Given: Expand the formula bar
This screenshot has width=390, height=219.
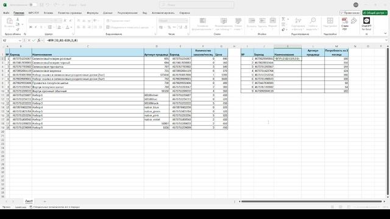Looking at the screenshot, I should 386,40.
